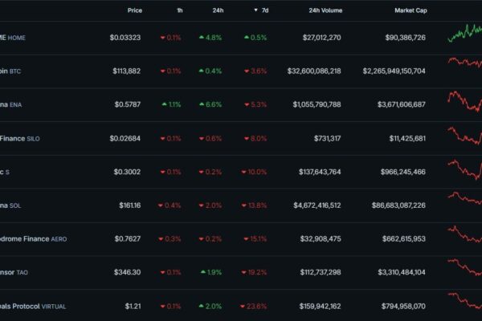
Task: Click the $1,055,790,788 volume value
Action: (x=317, y=104)
